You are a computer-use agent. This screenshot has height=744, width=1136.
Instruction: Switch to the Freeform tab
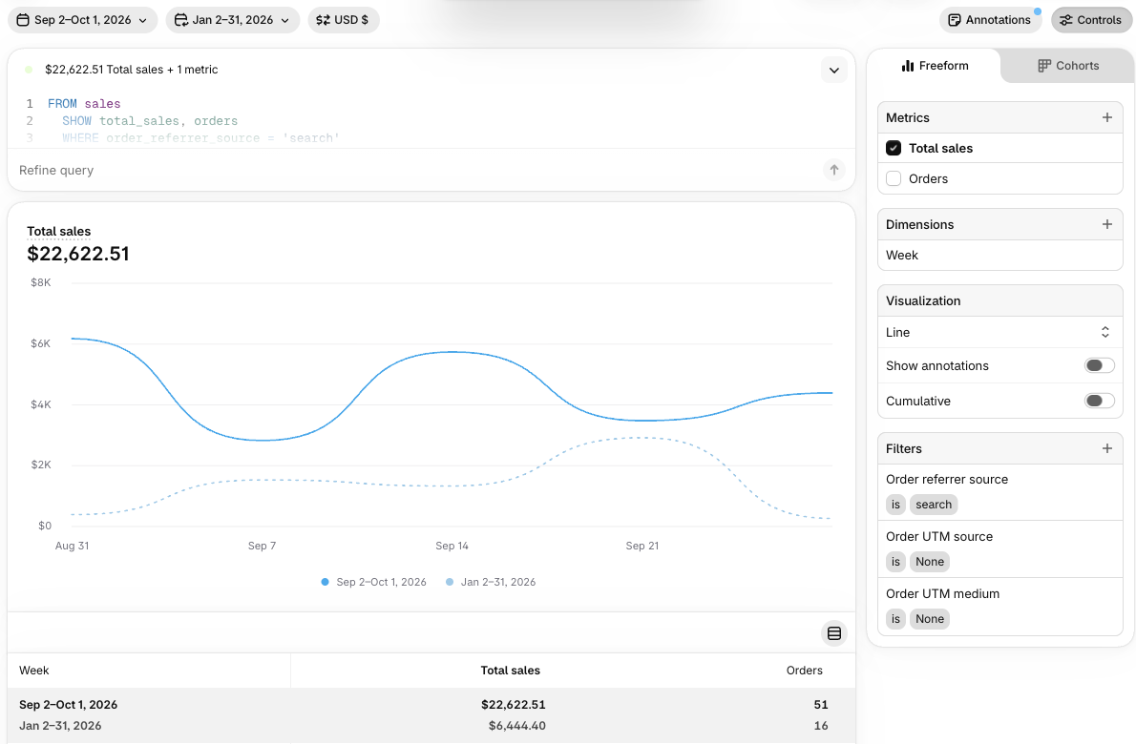934,66
